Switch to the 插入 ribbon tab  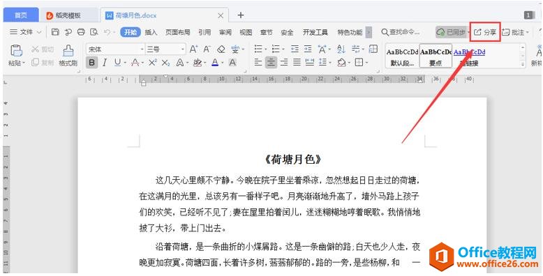151,32
